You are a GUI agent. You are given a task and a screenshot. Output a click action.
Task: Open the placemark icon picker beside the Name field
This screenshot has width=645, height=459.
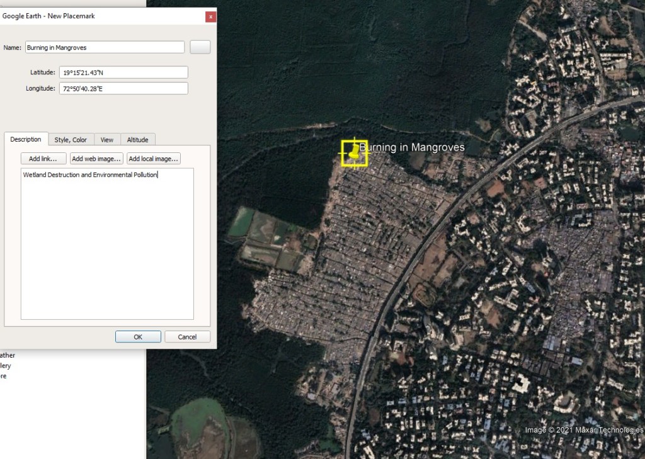coord(200,47)
